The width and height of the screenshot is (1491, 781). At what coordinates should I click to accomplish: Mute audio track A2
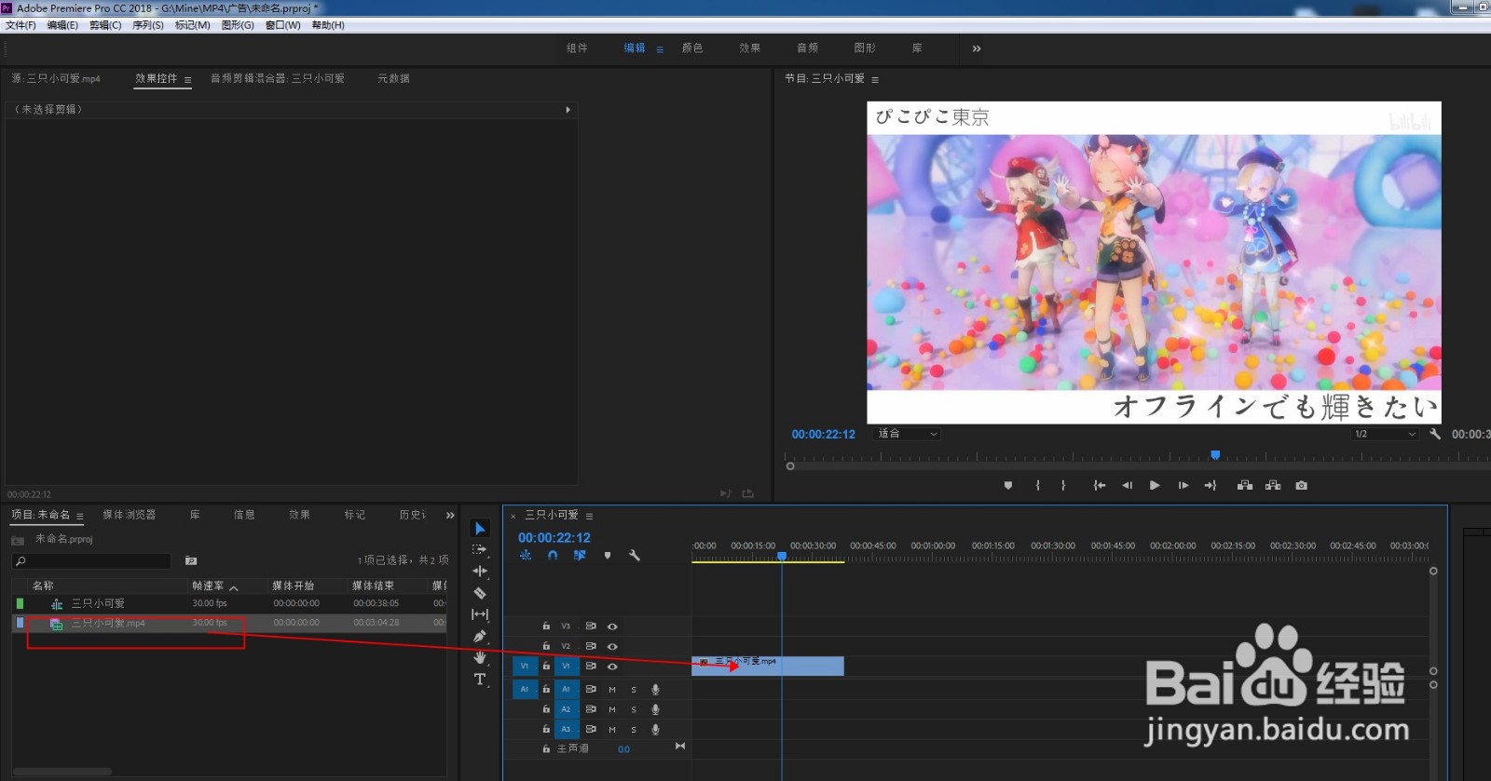(x=612, y=709)
